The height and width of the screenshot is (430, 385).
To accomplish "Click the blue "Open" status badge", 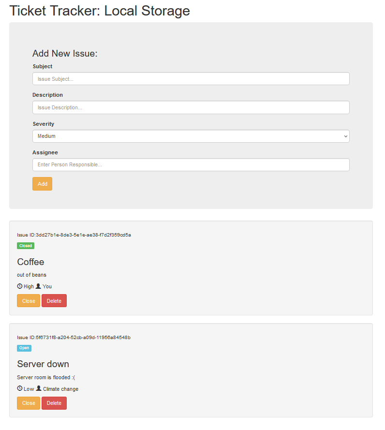I will coord(24,348).
